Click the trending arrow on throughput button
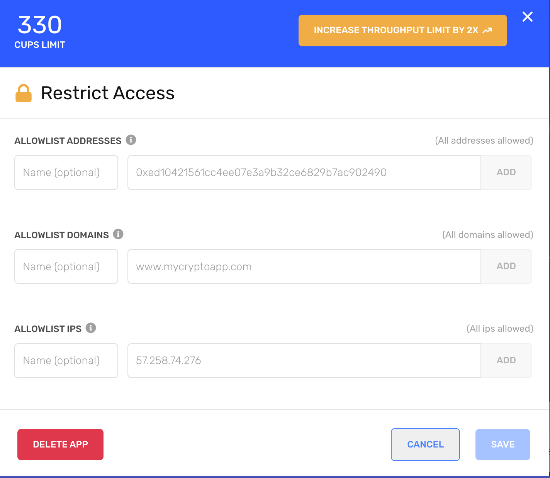This screenshot has height=478, width=550. coord(487,31)
